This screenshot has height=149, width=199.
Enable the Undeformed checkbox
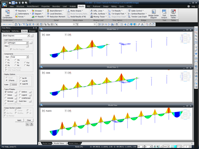[20, 98]
